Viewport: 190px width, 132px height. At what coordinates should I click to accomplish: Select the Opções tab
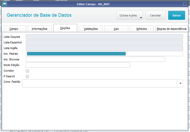click(x=65, y=28)
